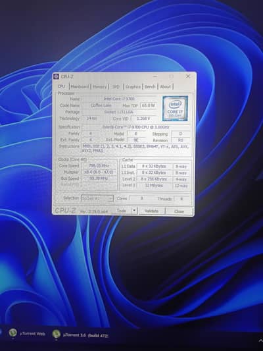This screenshot has width=263, height=351.
Task: Click the Cores count field
Action: click(x=141, y=199)
